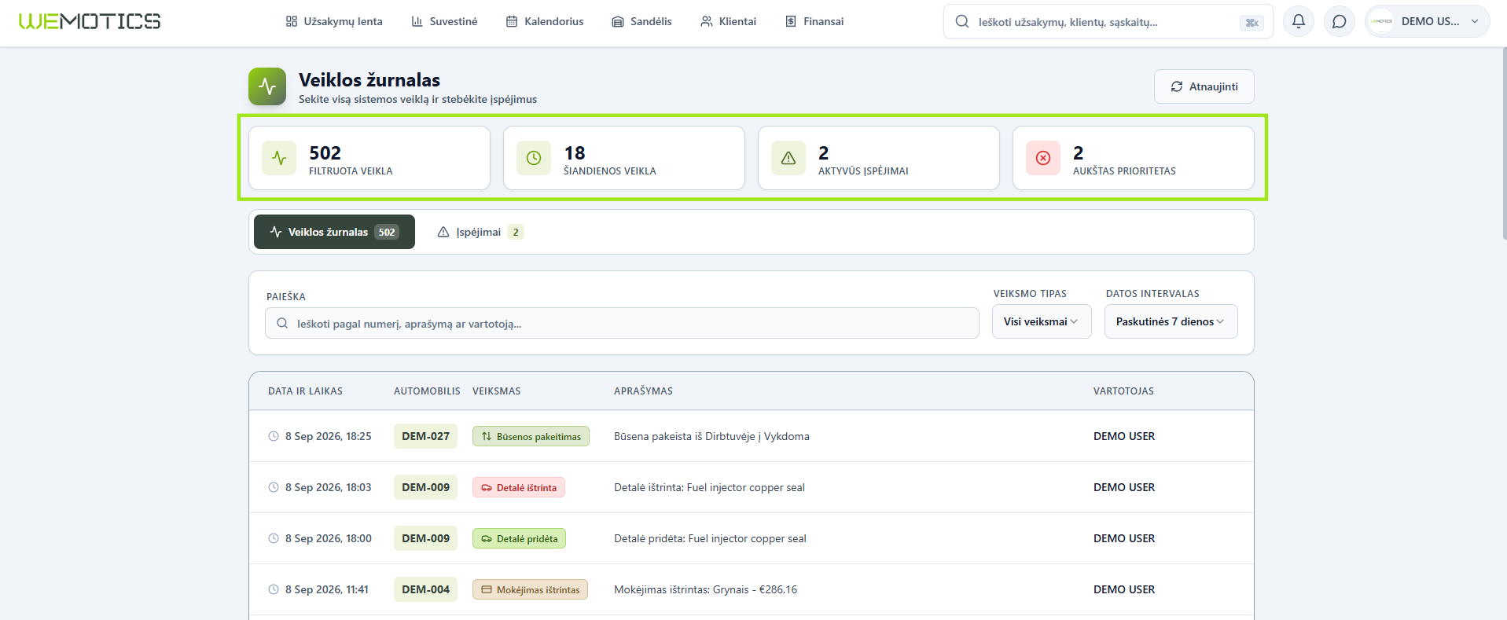Viewport: 1507px width, 620px height.
Task: Click the 2 count badge on Įspėjimai tab
Action: coord(516,232)
